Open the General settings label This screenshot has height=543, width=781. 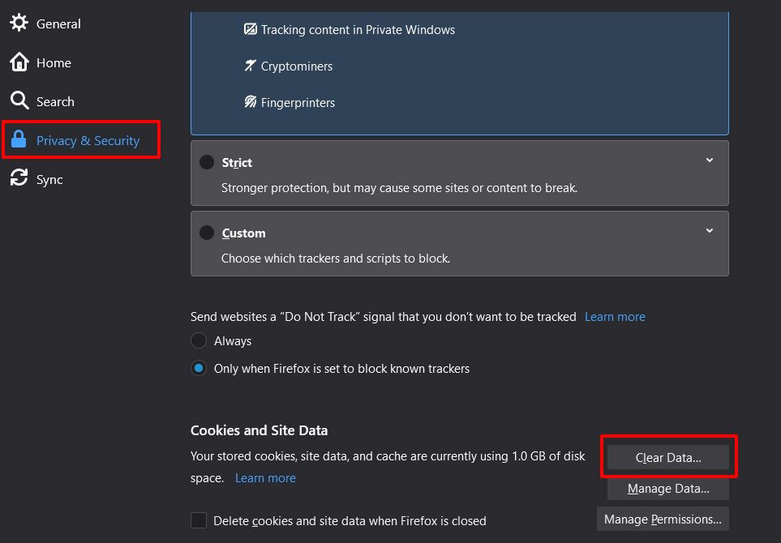coord(58,24)
